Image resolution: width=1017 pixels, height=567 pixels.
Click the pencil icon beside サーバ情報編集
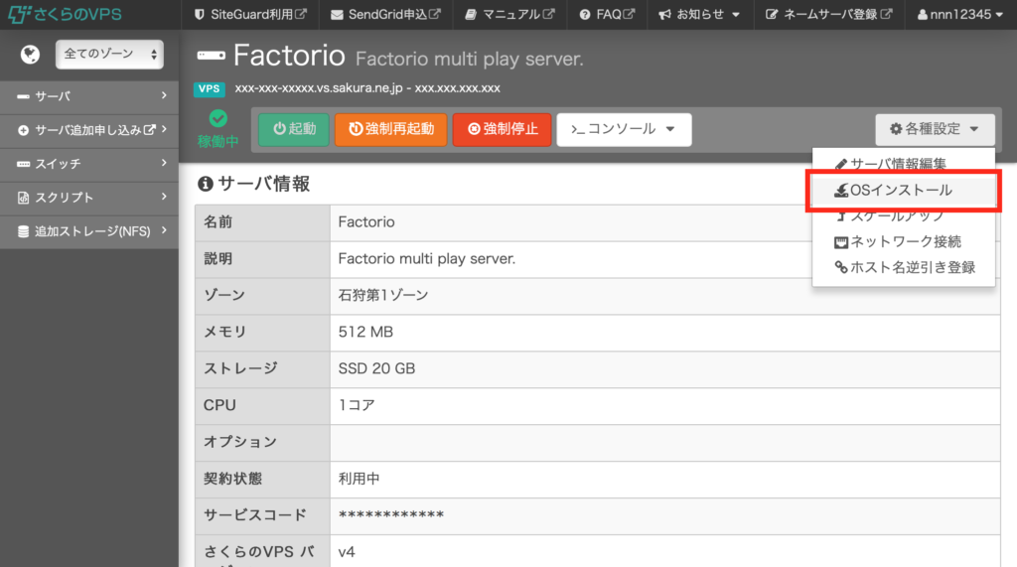coord(840,164)
